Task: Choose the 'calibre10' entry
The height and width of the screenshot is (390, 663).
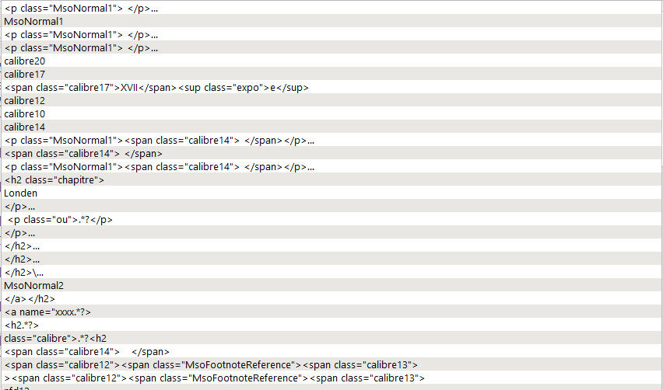Action: tap(25, 113)
